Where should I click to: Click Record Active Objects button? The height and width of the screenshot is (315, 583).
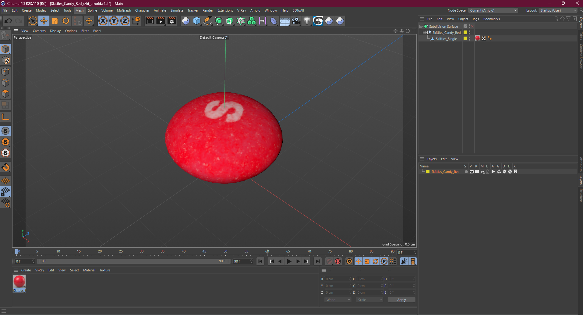tap(329, 261)
